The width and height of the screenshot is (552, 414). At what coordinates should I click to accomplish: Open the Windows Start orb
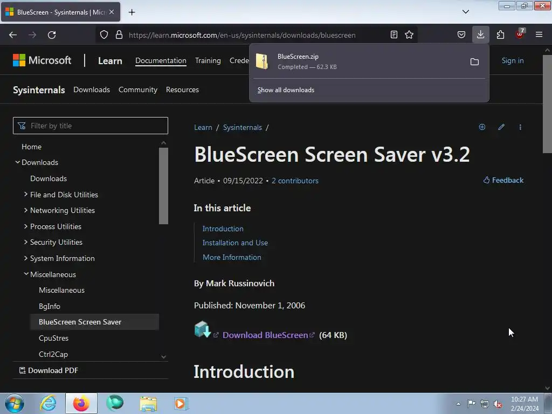15,403
